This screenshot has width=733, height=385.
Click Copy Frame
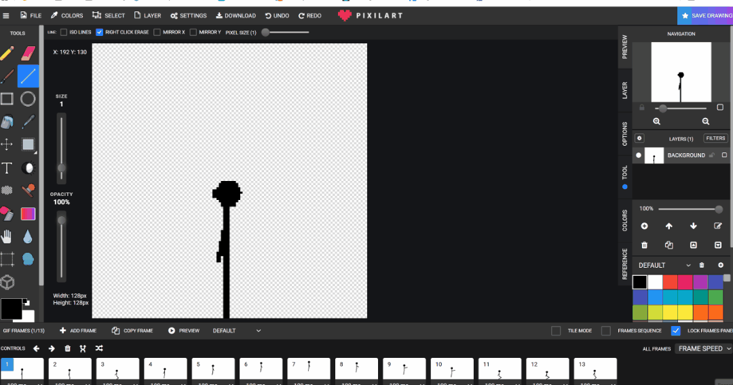coord(132,330)
